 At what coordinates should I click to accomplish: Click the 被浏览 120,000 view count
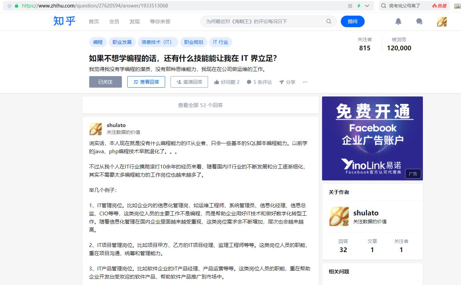pos(399,44)
